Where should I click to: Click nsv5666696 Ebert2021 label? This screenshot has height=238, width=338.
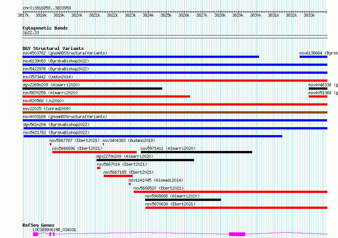point(77,148)
